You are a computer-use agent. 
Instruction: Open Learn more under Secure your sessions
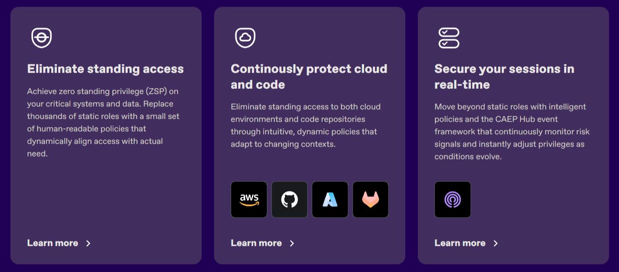(460, 243)
